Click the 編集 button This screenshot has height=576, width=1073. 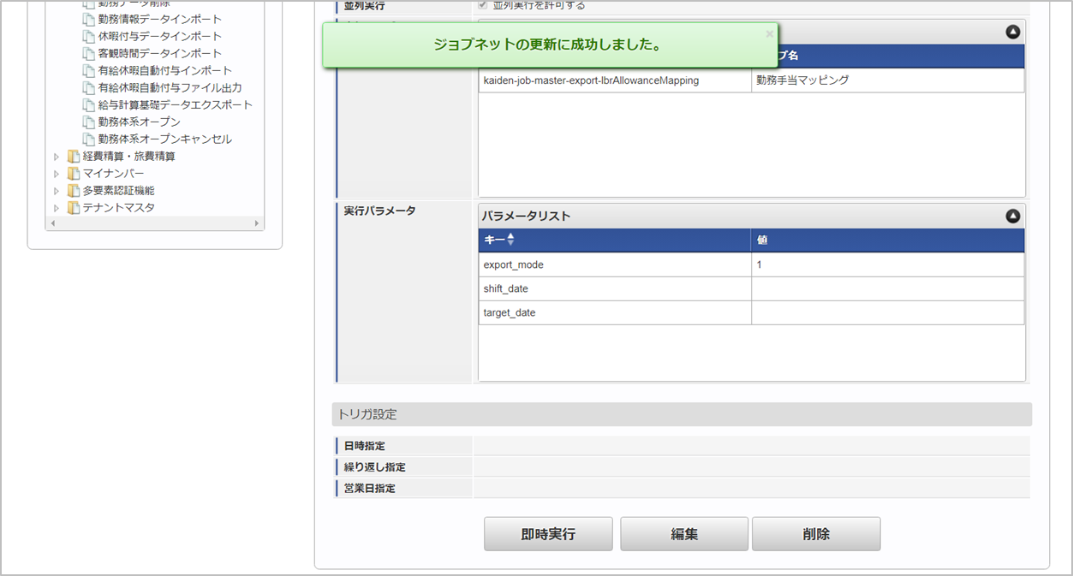point(684,534)
